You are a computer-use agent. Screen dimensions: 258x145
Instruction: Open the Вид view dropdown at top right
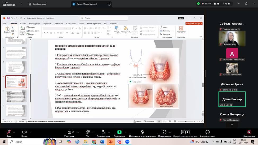pos(226,4)
